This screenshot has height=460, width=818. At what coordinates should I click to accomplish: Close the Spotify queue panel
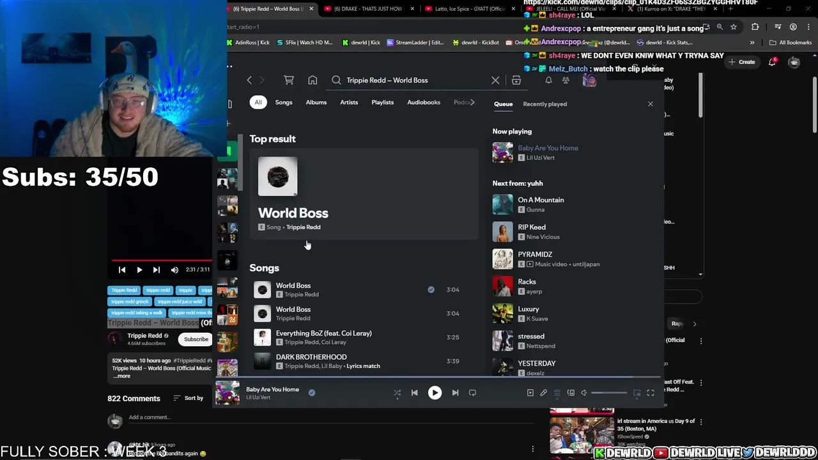coord(651,103)
